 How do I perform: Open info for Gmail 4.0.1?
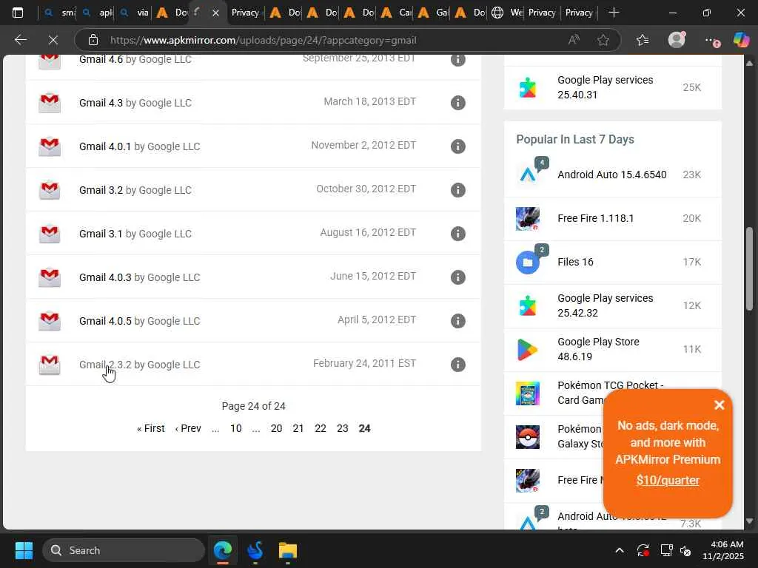tap(457, 146)
